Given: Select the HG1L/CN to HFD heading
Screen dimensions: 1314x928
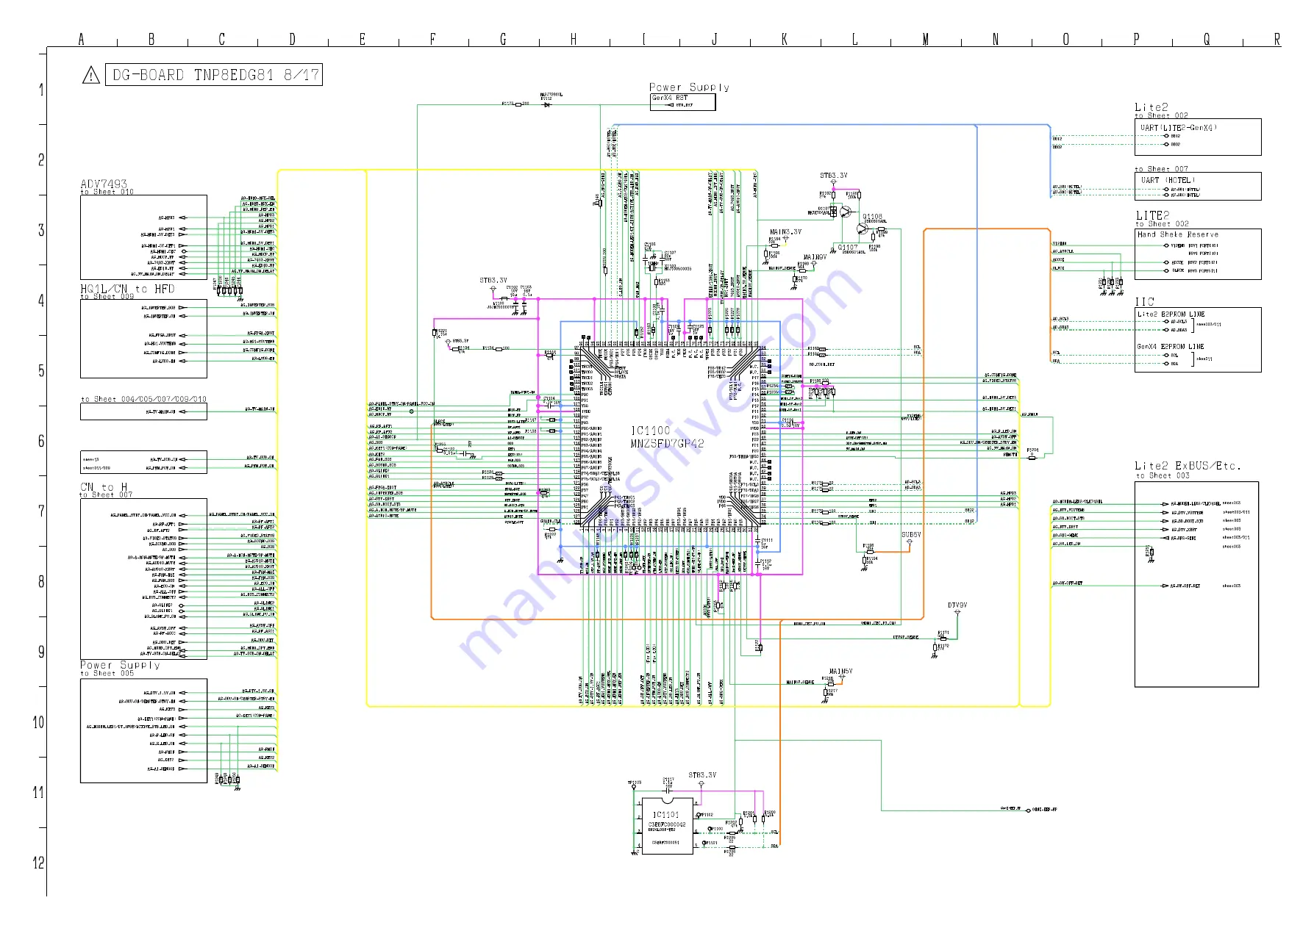Looking at the screenshot, I should [x=127, y=289].
